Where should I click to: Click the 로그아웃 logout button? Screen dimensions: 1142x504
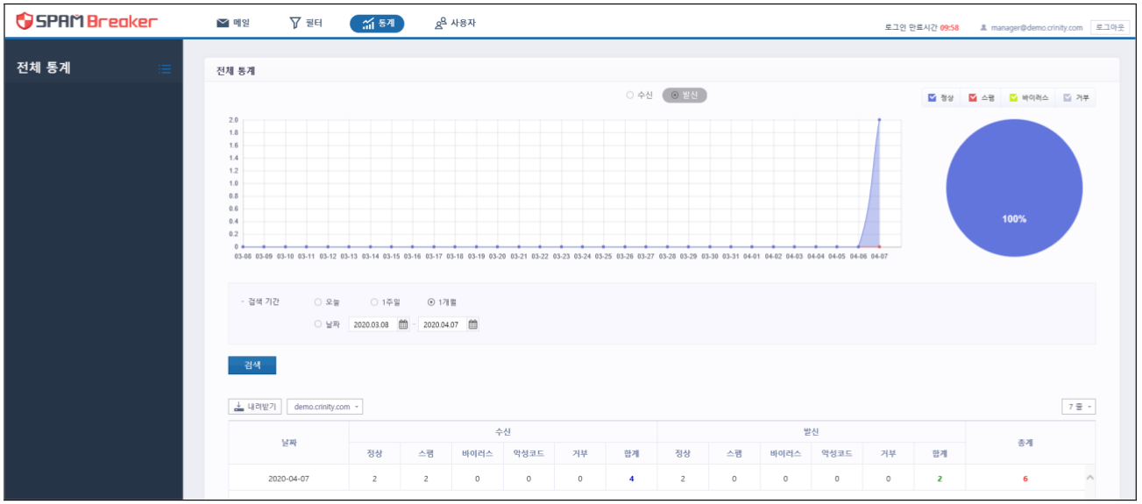point(1110,27)
